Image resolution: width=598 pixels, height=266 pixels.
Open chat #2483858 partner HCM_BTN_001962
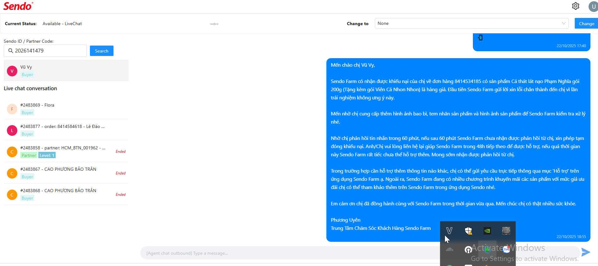(x=66, y=152)
